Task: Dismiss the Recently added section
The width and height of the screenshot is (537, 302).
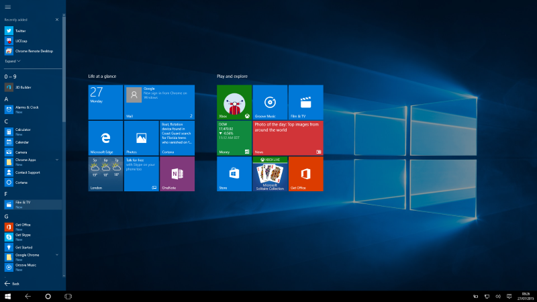Action: pos(57,19)
